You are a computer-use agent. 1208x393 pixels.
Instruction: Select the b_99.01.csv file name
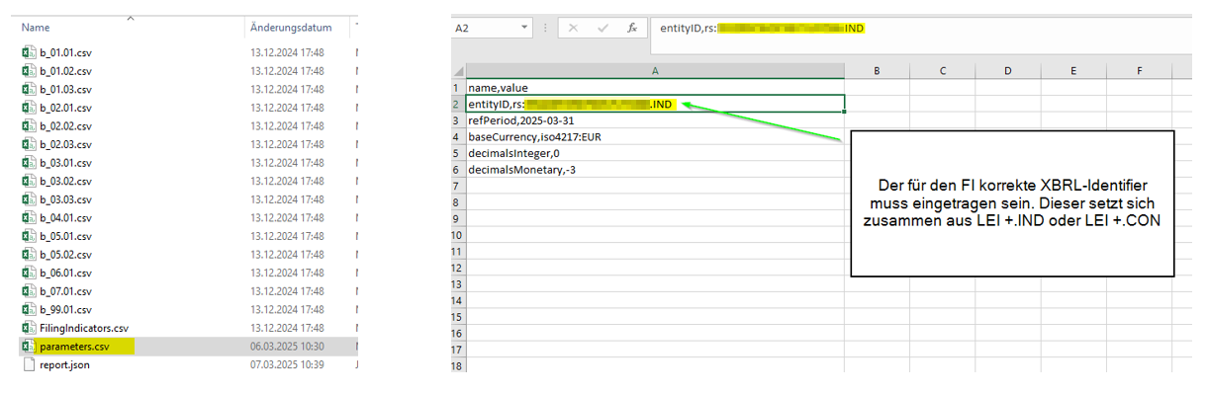point(65,310)
